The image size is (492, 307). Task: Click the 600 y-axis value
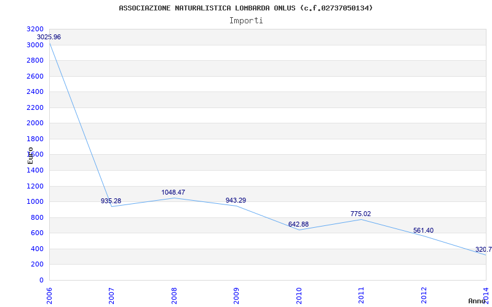point(38,233)
